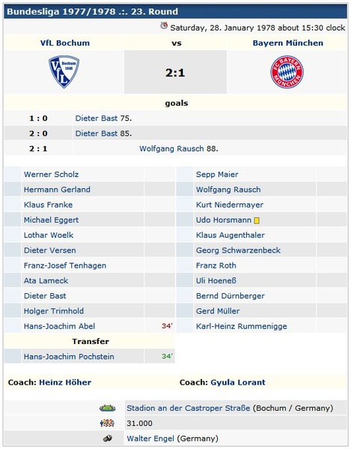Open coach Gyula Lorant profile
The height and width of the screenshot is (449, 351).
click(x=238, y=382)
